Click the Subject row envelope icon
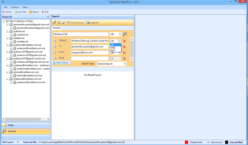Image resolution: width=248 pixels, height=145 pixels. point(55,40)
